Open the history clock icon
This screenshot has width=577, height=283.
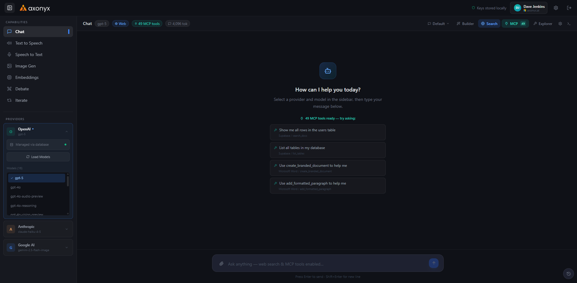click(x=569, y=274)
